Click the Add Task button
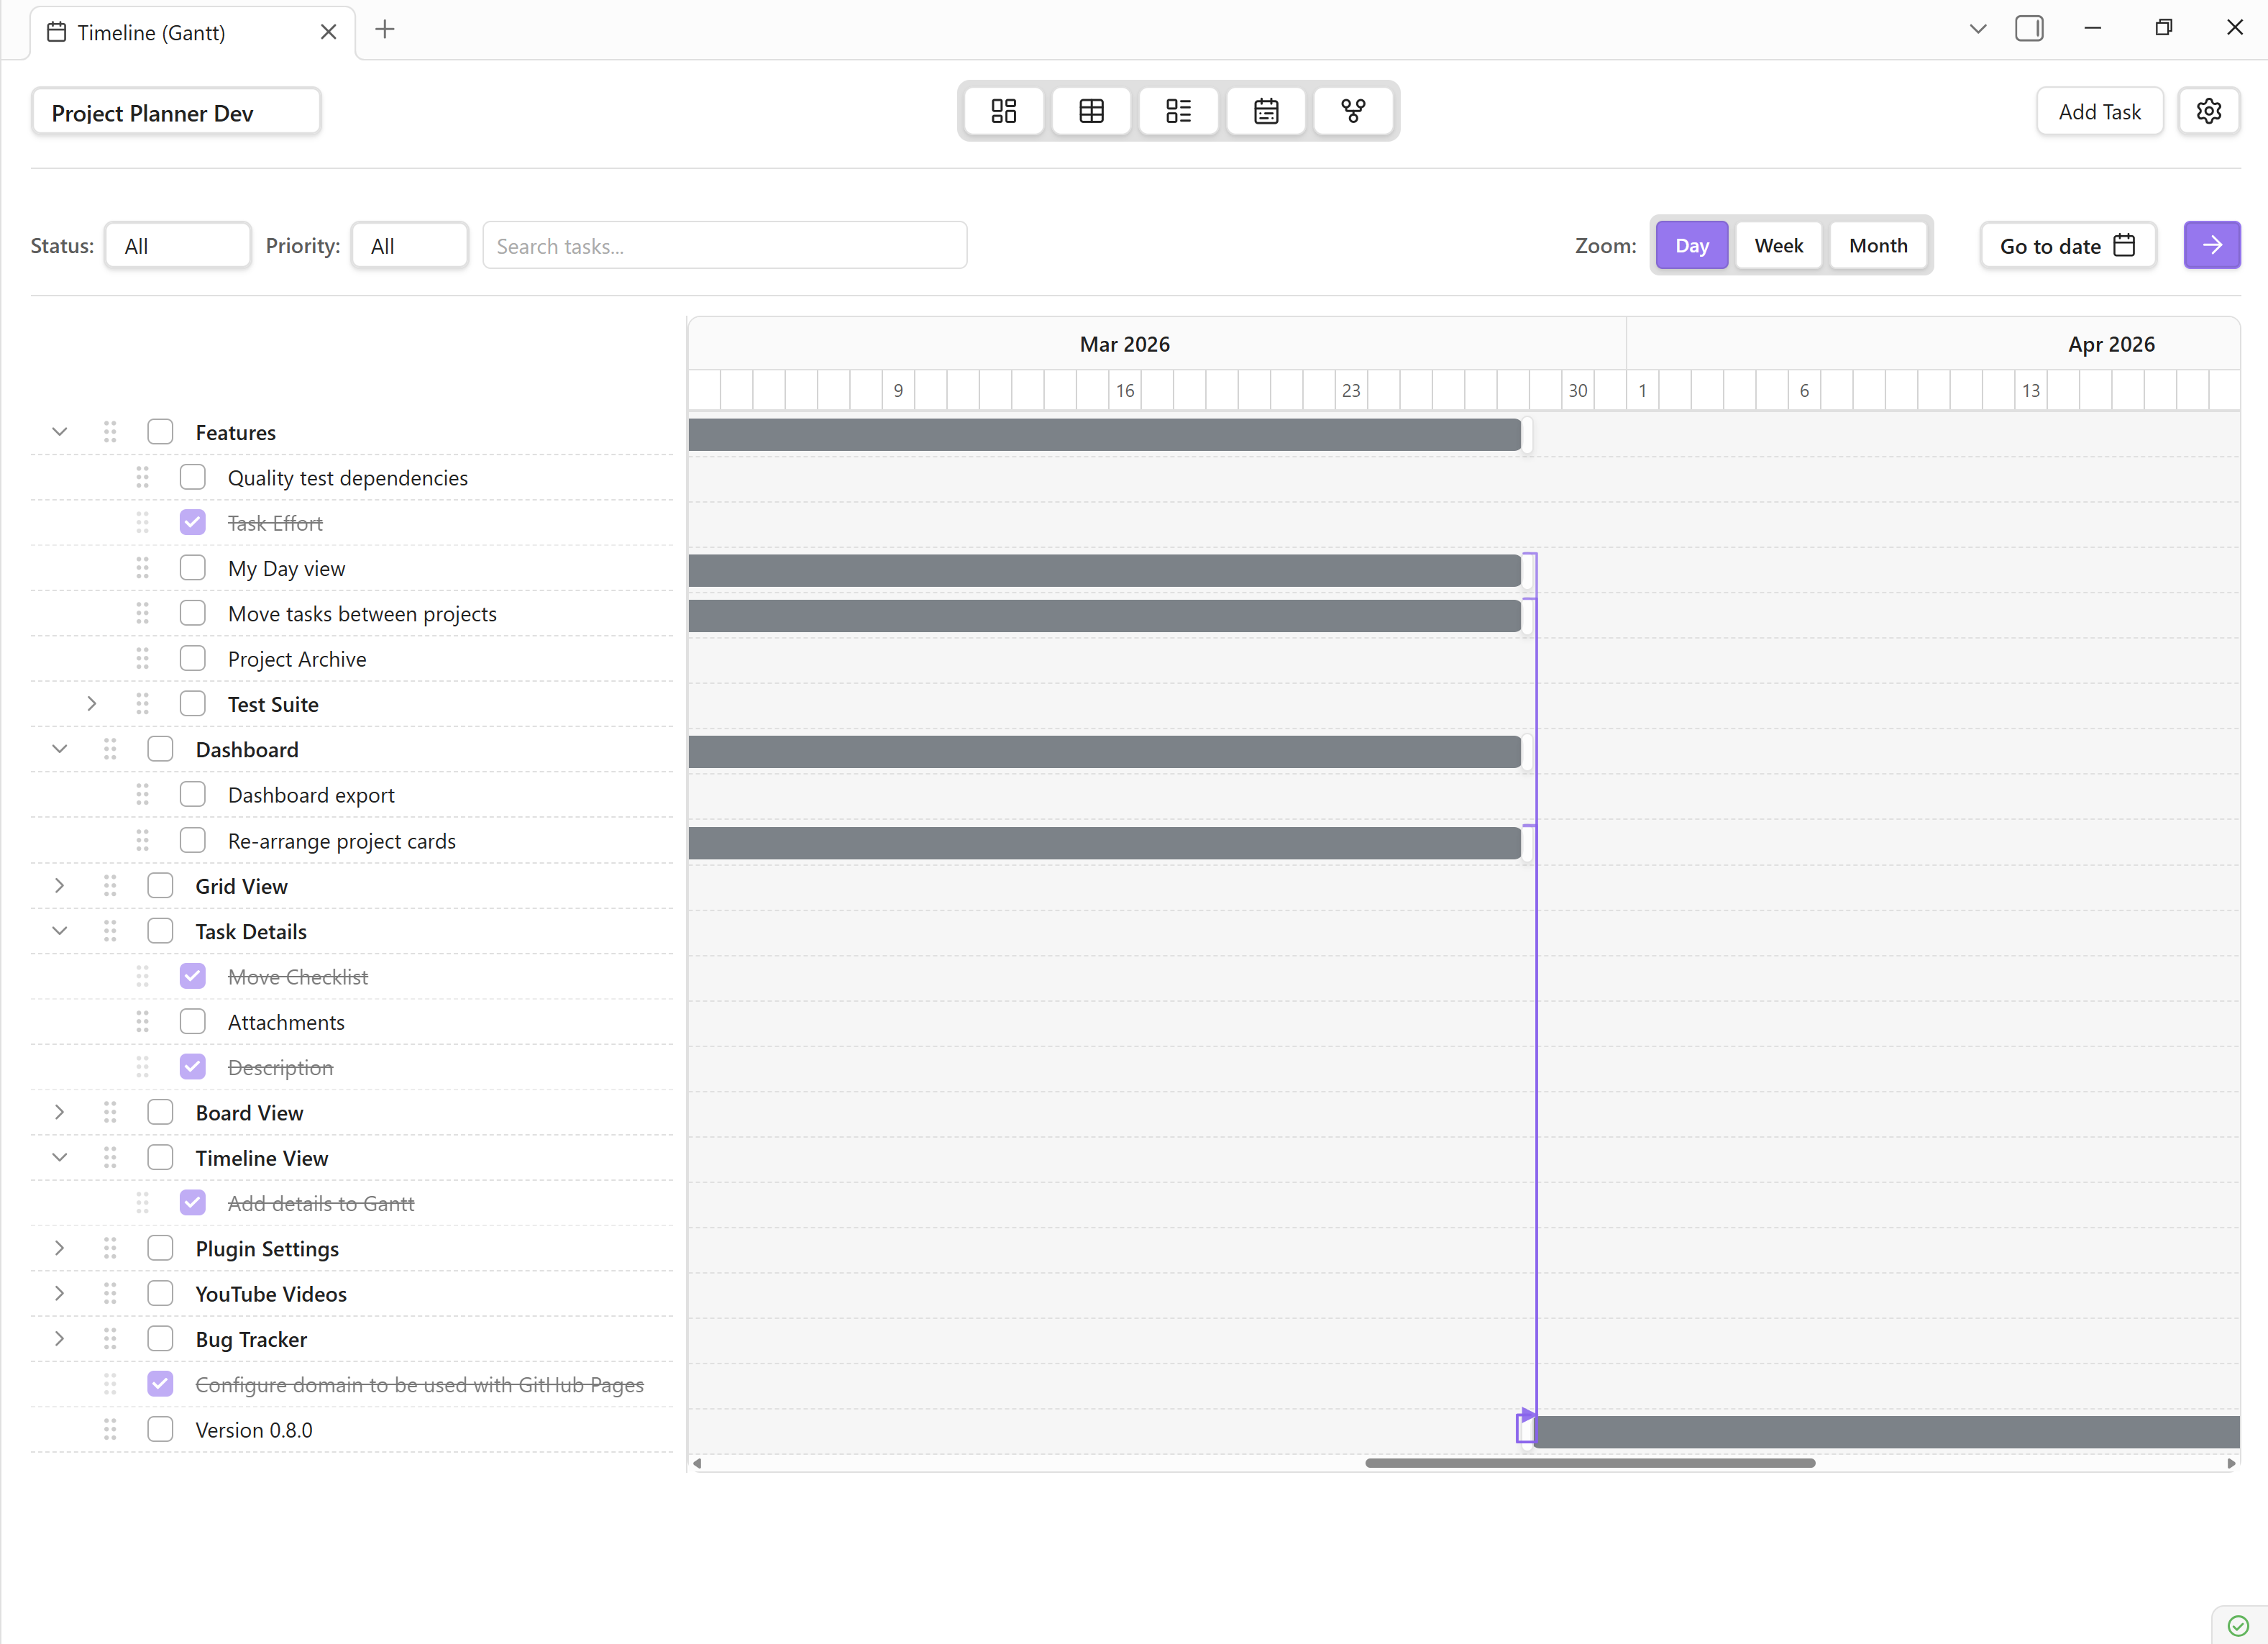Image resolution: width=2268 pixels, height=1644 pixels. coord(2098,111)
